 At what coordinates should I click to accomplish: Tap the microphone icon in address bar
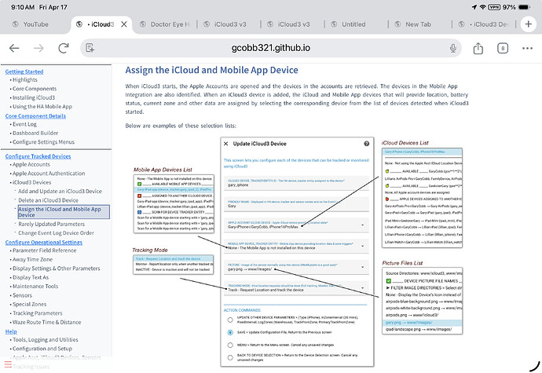pos(452,48)
